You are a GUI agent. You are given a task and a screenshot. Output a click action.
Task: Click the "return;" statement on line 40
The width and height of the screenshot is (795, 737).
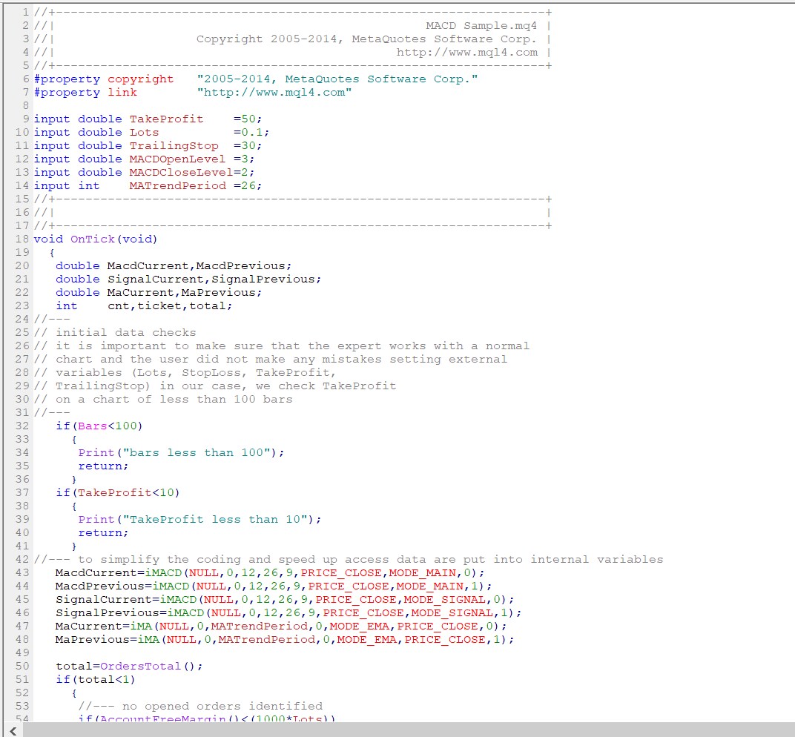(103, 532)
